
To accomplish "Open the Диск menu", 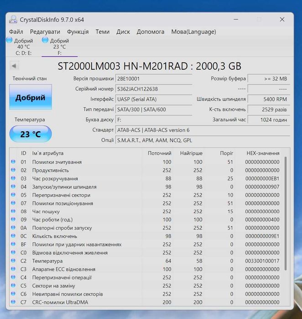I will pyautogui.click(x=123, y=32).
